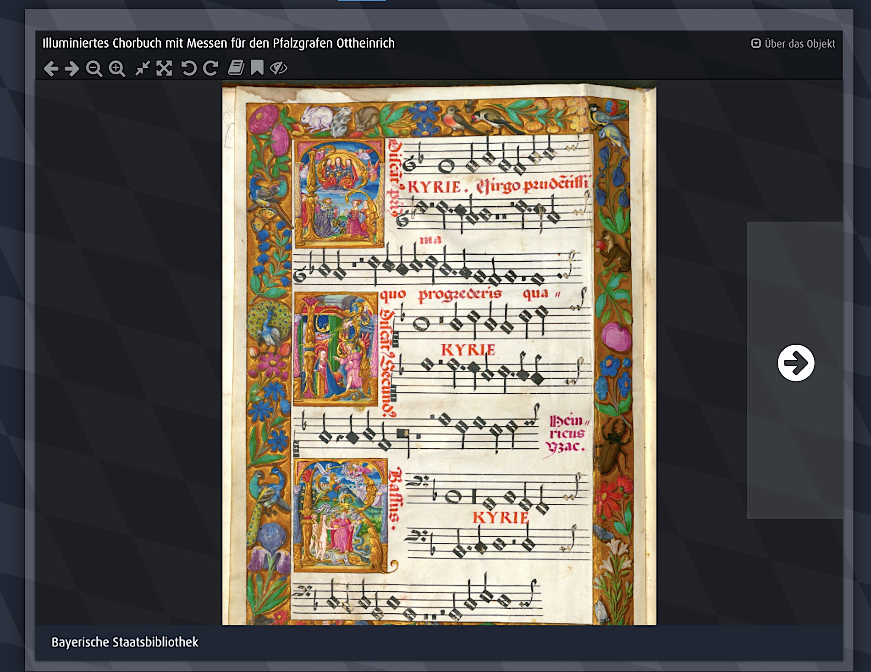
Task: Expand viewer to fullscreen with four-arrow icon
Action: pyautogui.click(x=164, y=68)
